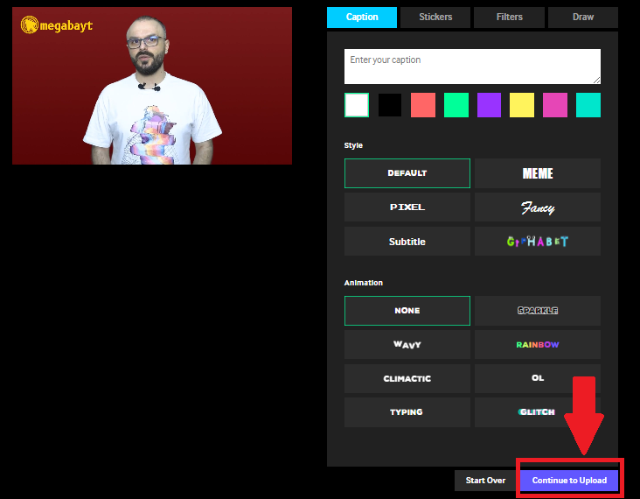The image size is (640, 499).
Task: Choose the black color swatch
Action: (390, 105)
